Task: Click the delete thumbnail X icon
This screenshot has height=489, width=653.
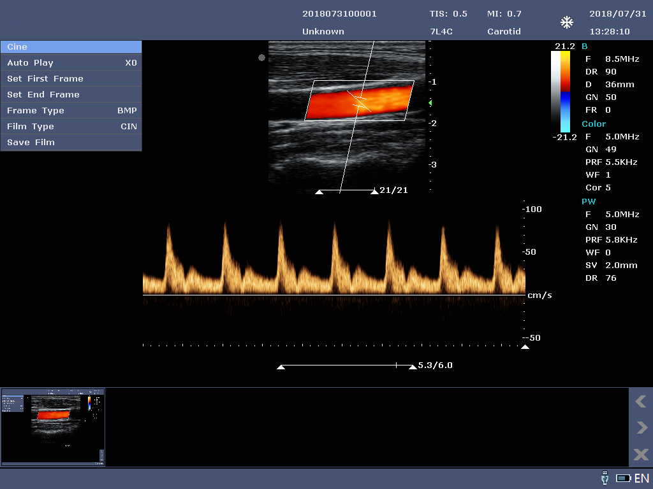Action: 640,455
